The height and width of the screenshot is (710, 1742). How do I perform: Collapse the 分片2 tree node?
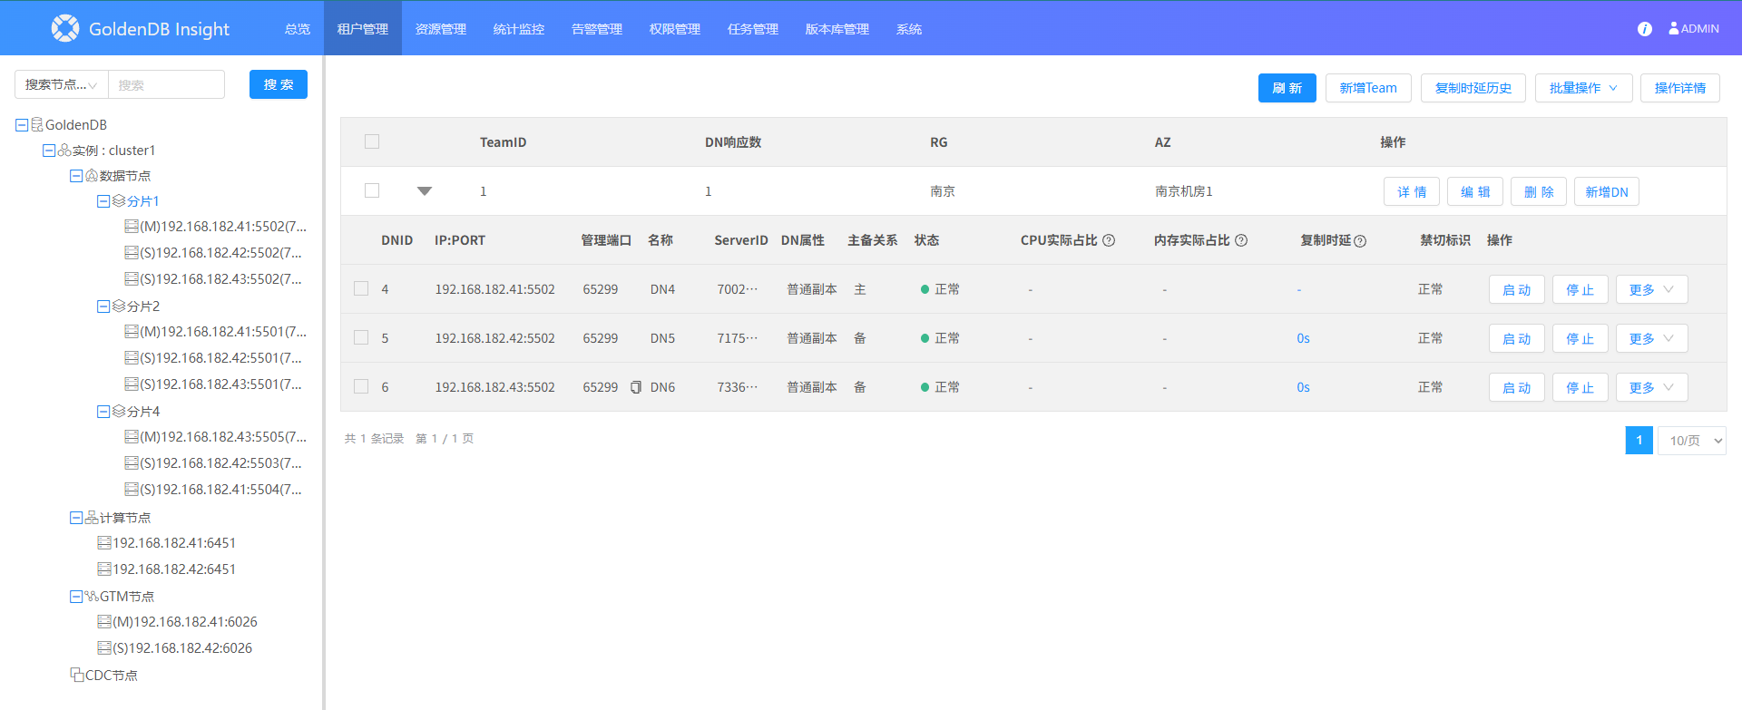(103, 306)
